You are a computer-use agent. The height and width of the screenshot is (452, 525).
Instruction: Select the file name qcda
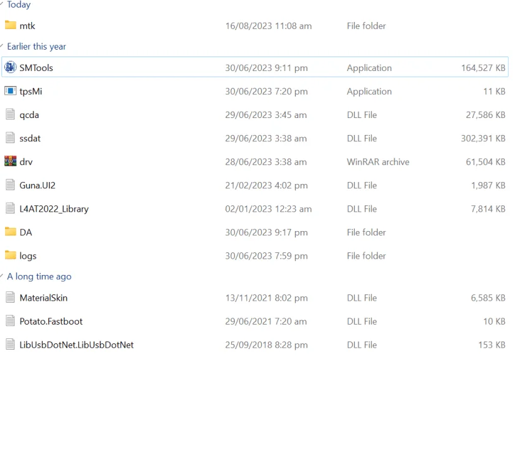tap(29, 115)
